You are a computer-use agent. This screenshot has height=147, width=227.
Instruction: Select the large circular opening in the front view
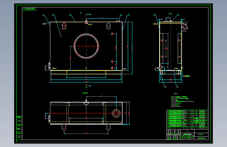(86, 46)
